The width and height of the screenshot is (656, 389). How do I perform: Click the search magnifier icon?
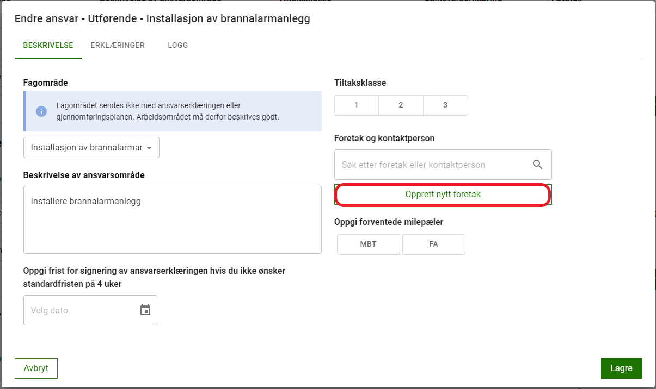tap(537, 165)
